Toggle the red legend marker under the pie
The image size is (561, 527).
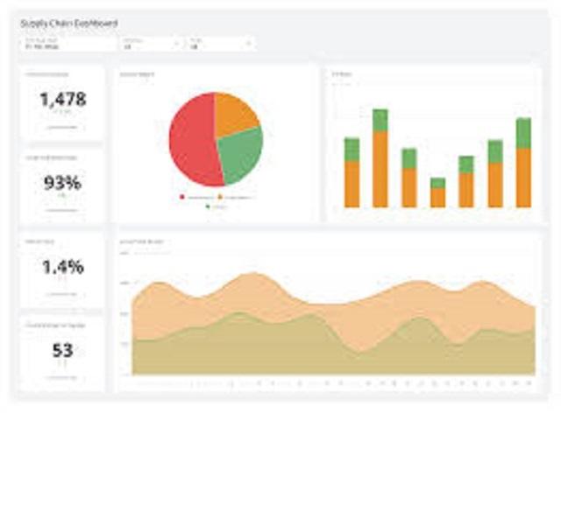(x=182, y=197)
